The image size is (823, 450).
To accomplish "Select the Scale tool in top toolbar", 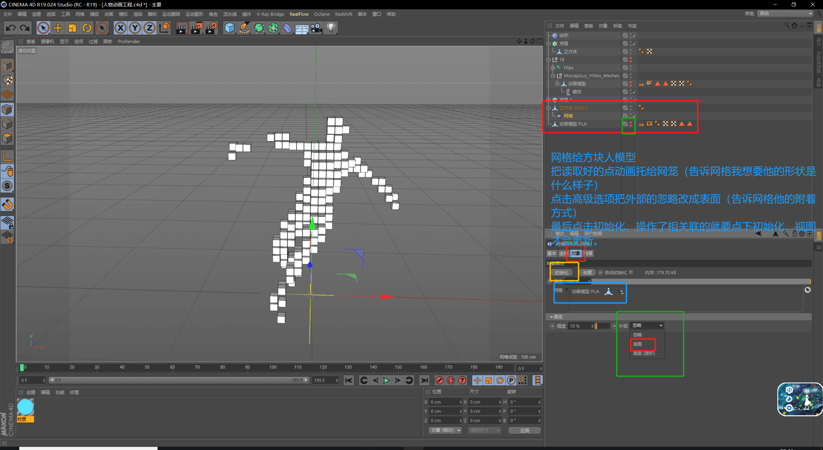I will tap(72, 28).
